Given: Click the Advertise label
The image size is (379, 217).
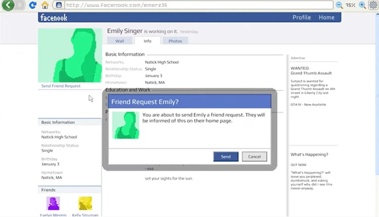Looking at the screenshot, I should click(x=298, y=58).
